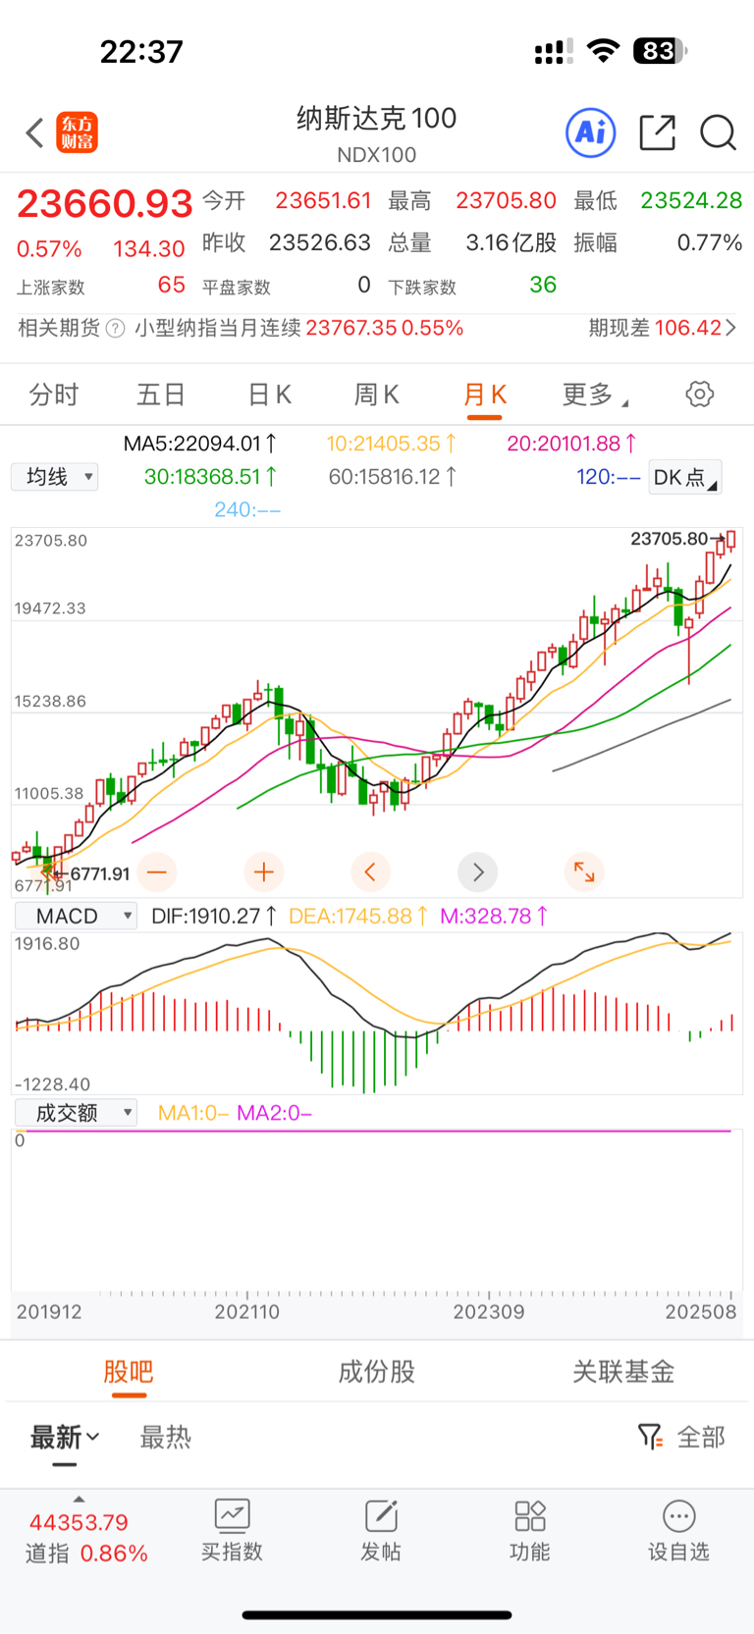The height and width of the screenshot is (1634, 754).
Task: Open the 东方财富 logo icon
Action: (77, 132)
